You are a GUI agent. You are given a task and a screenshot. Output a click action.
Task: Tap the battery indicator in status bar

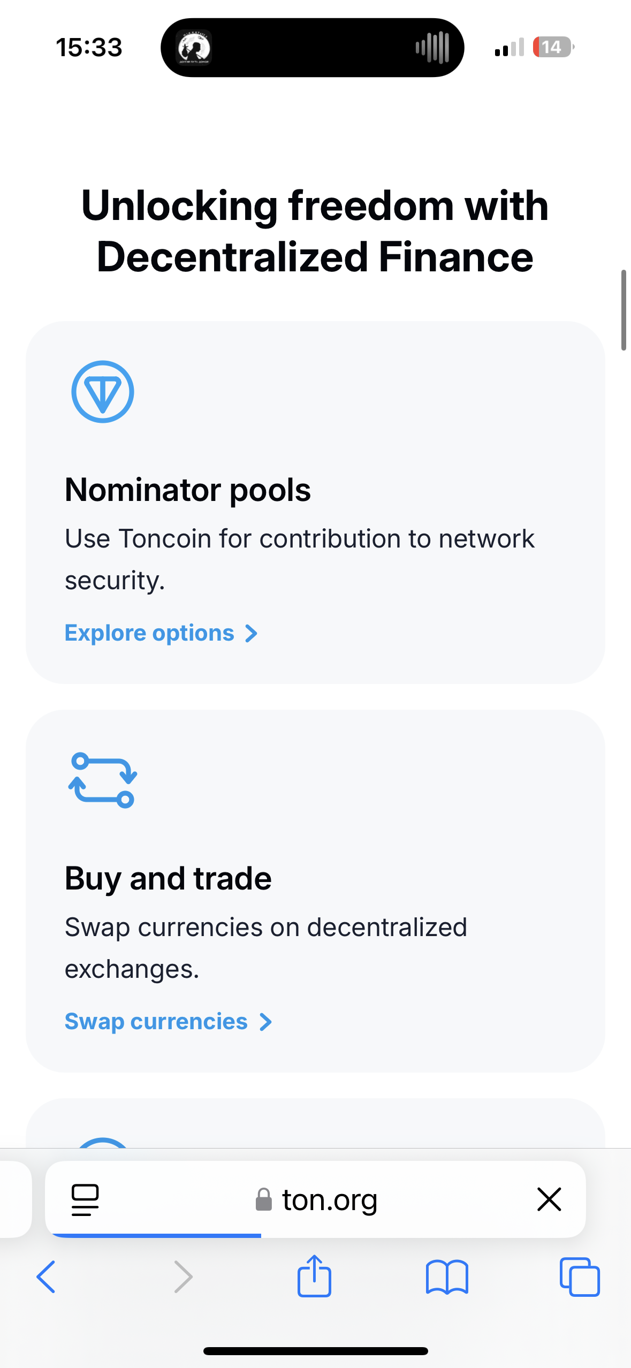tap(552, 47)
